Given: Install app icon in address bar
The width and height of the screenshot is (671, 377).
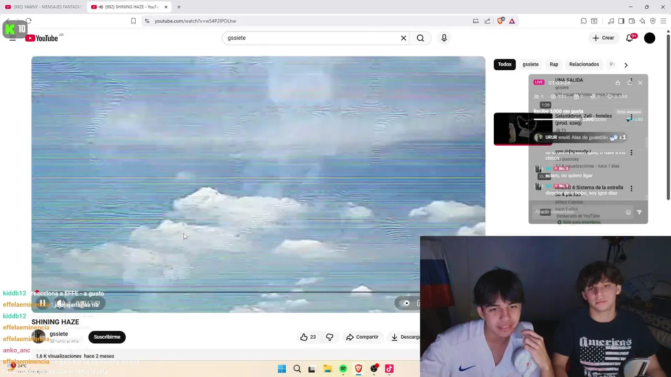Looking at the screenshot, I should (x=475, y=21).
